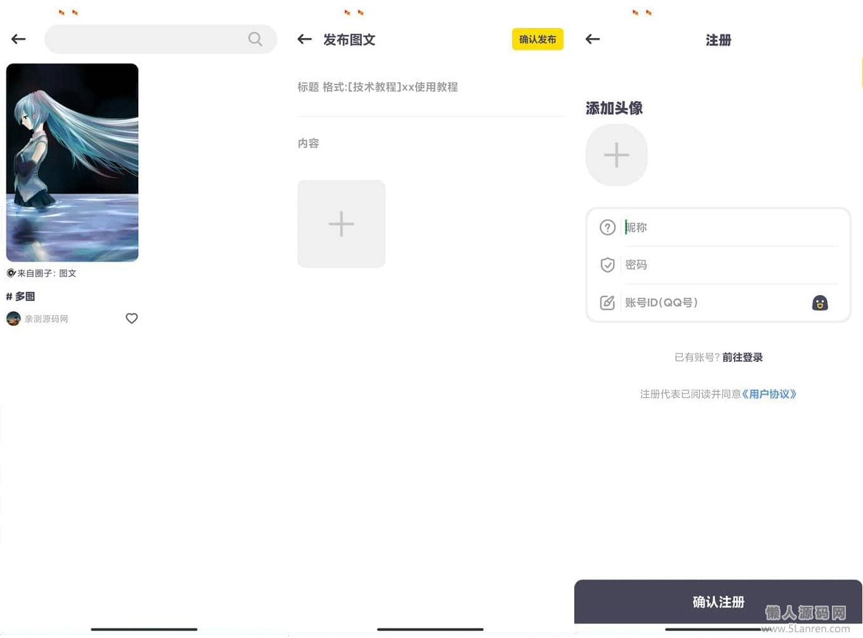Focus the empty search bar field
This screenshot has height=638, width=863.
click(x=161, y=39)
